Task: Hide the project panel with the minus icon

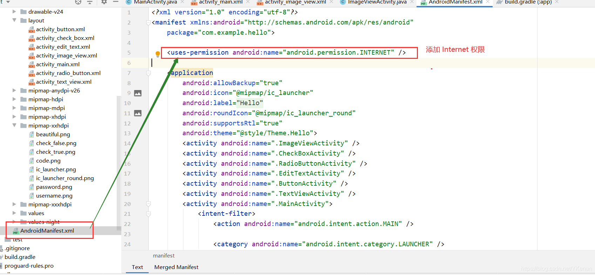Action: click(x=116, y=2)
